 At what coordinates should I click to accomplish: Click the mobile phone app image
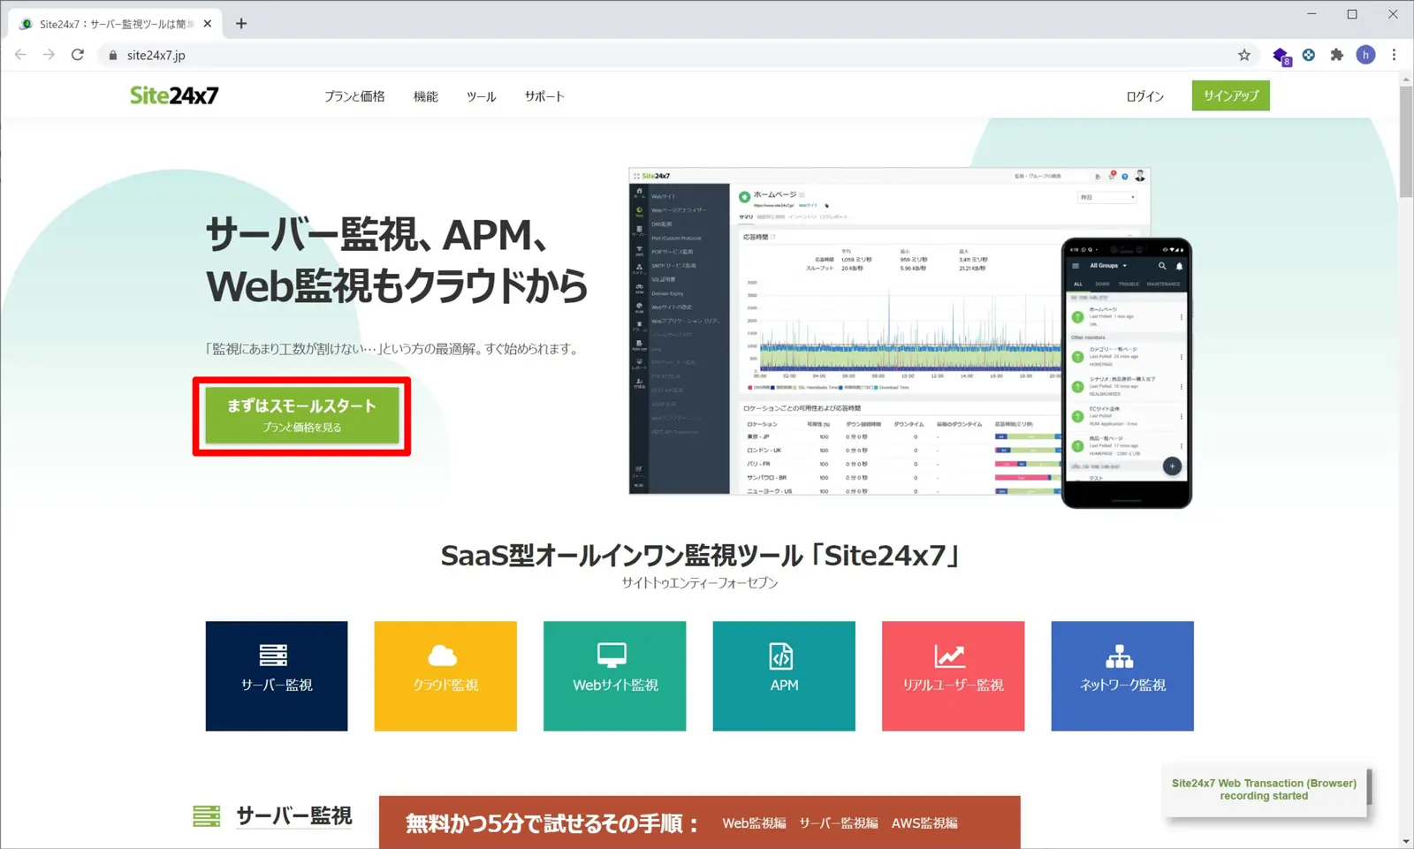(x=1127, y=373)
